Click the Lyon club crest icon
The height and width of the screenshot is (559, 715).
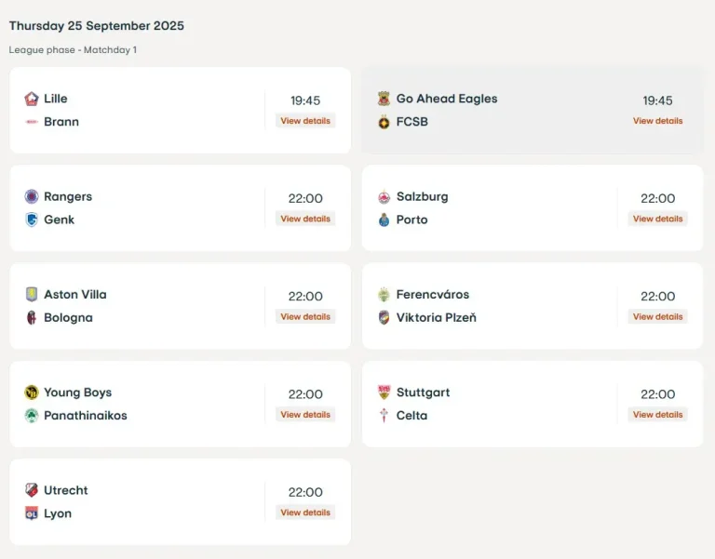click(32, 513)
